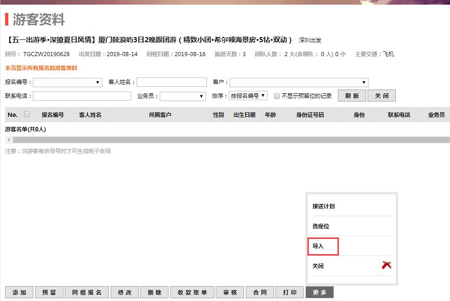Enable 不显示预留位的记录 checkbox
This screenshot has width=450, height=301.
277,96
